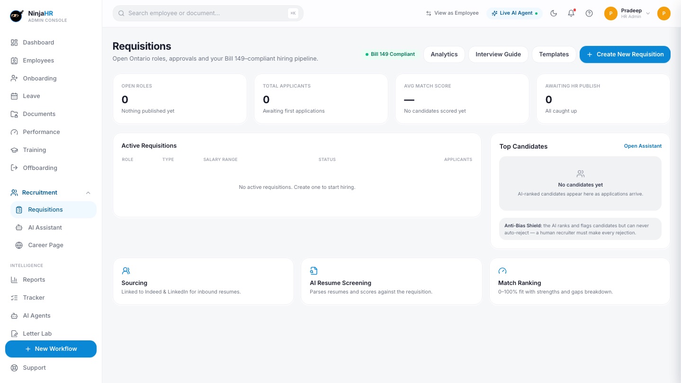Viewport: 681px width, 383px height.
Task: Click the Leave calendar icon
Action: pos(14,96)
